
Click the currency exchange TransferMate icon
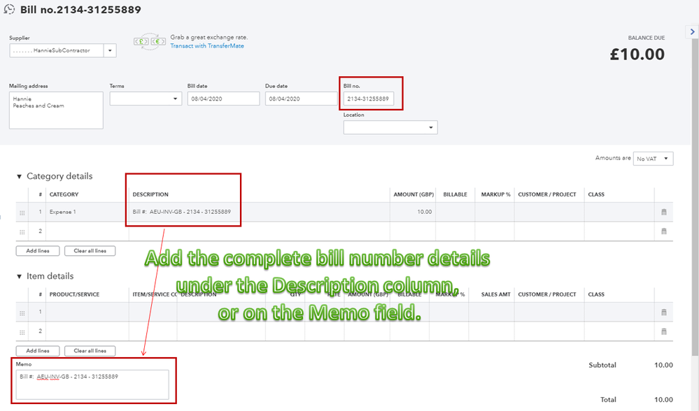(150, 41)
